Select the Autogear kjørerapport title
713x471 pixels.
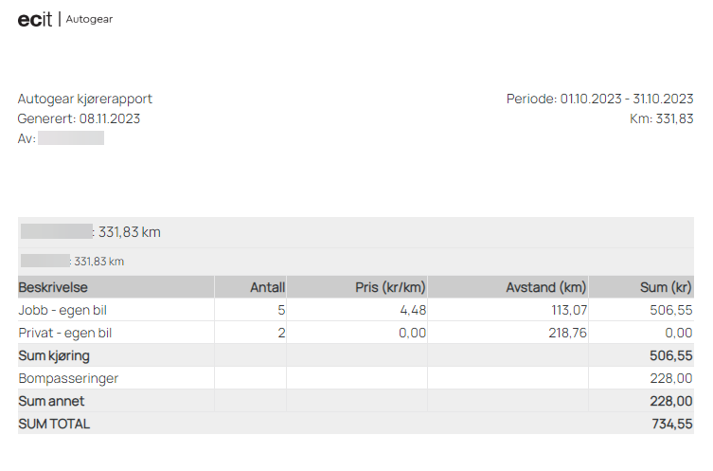coord(85,99)
